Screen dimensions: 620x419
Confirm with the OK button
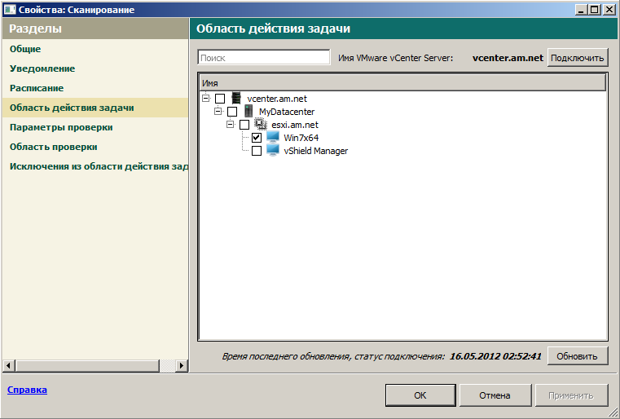(x=420, y=395)
